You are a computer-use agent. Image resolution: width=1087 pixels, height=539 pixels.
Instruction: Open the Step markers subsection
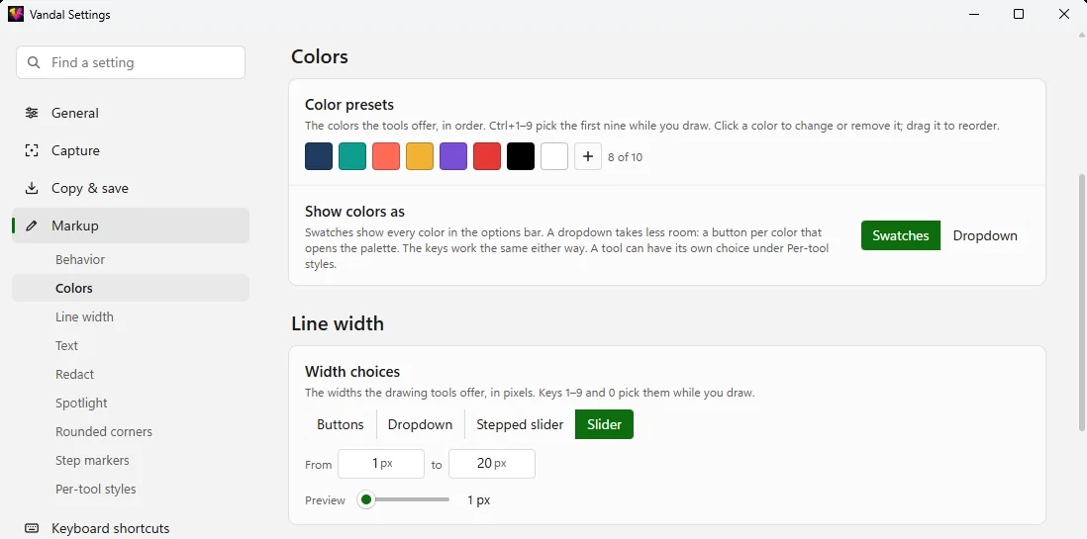click(131, 460)
